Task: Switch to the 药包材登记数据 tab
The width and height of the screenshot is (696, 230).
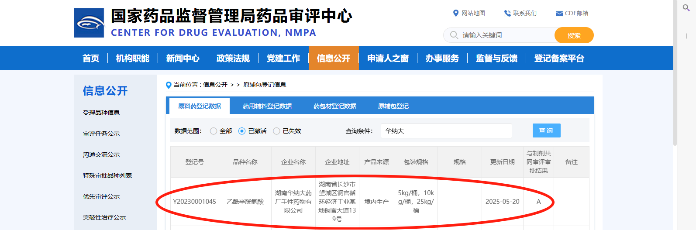Action: pyautogui.click(x=335, y=106)
